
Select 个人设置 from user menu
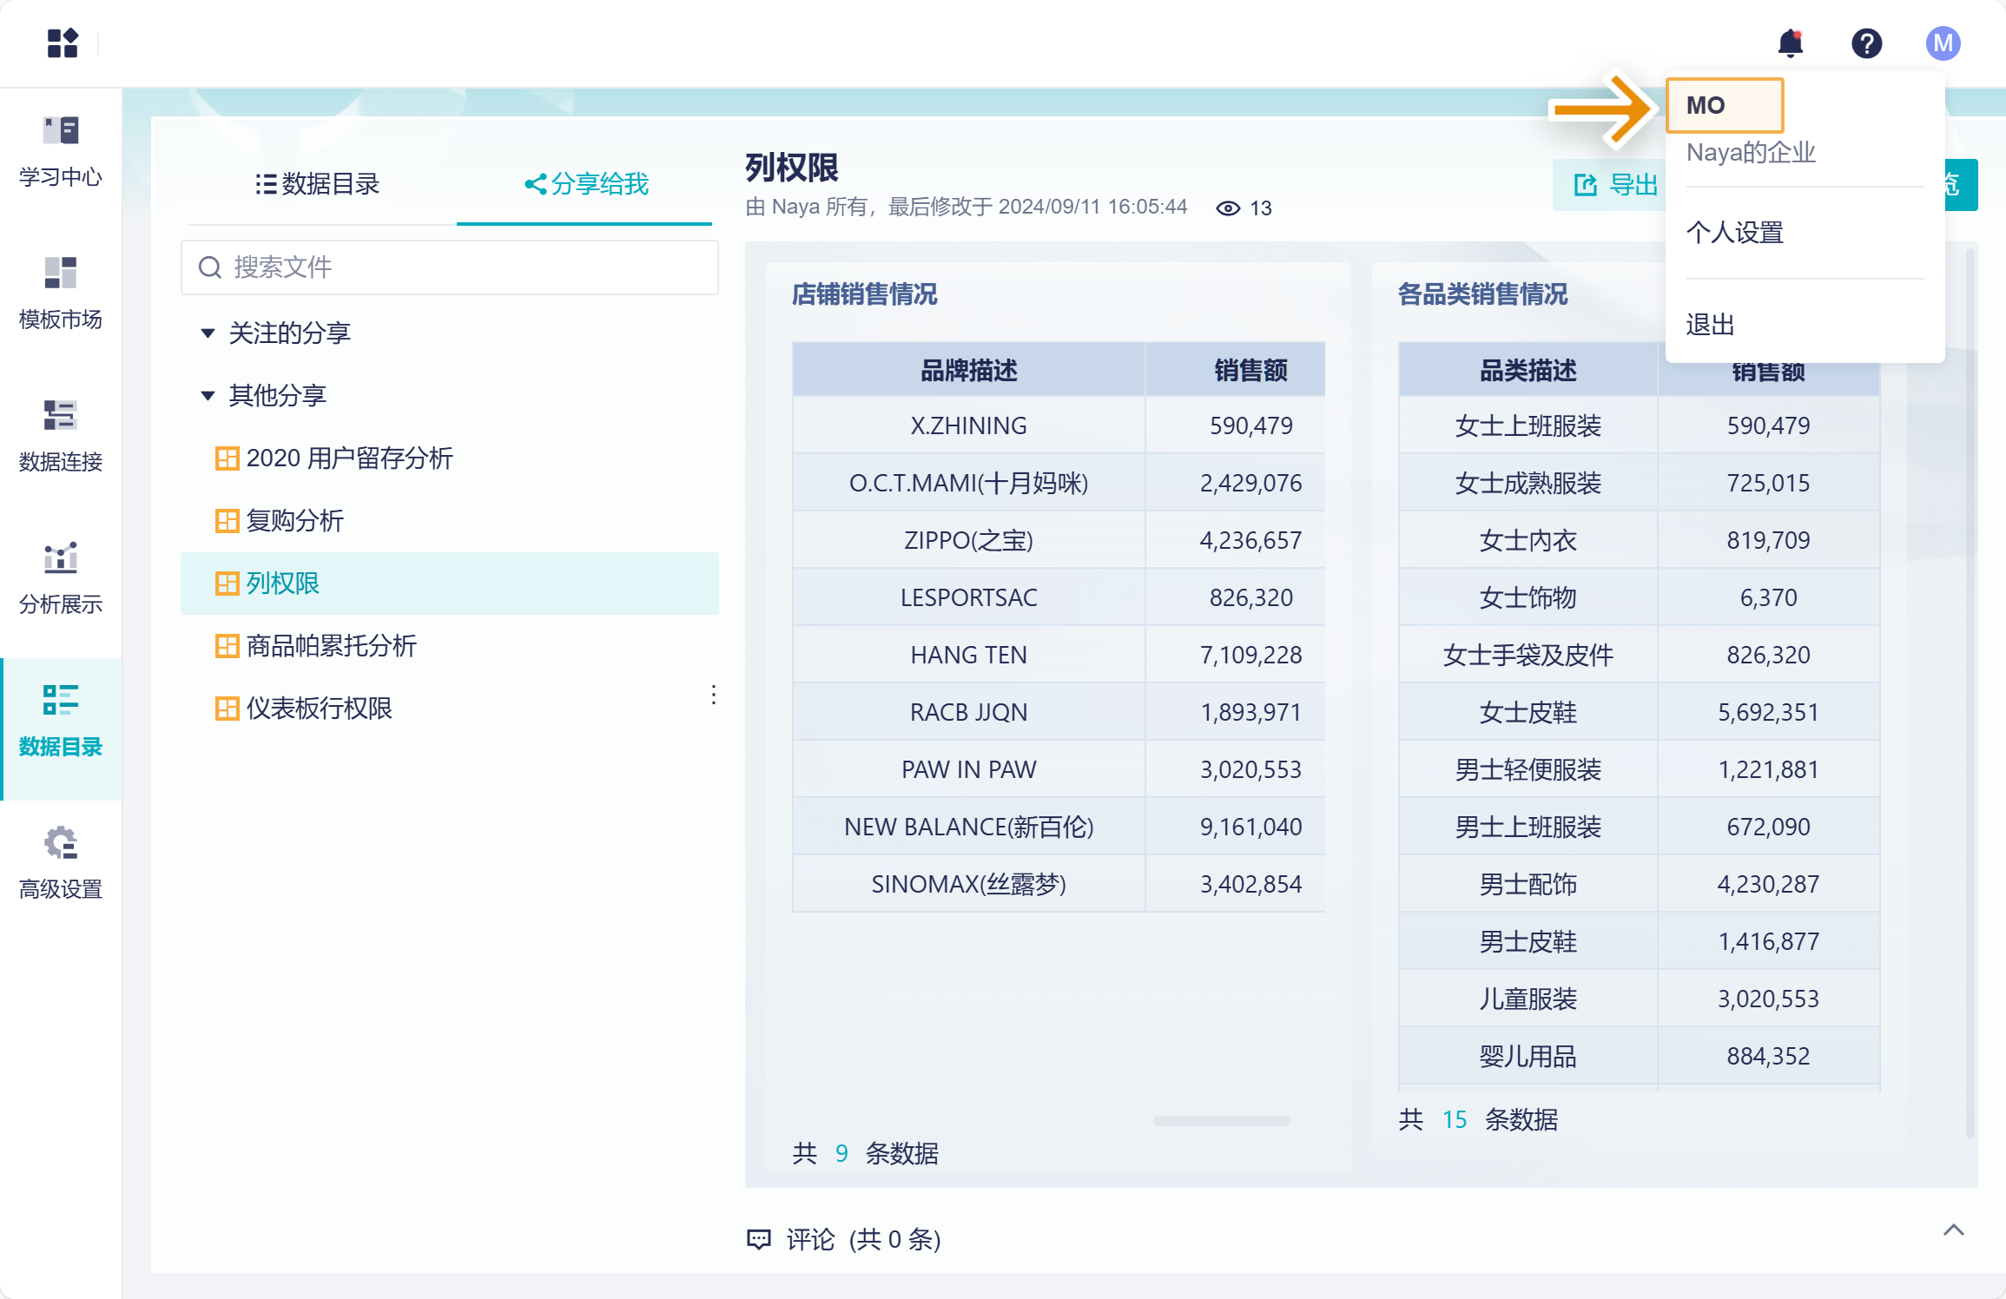pyautogui.click(x=1735, y=233)
